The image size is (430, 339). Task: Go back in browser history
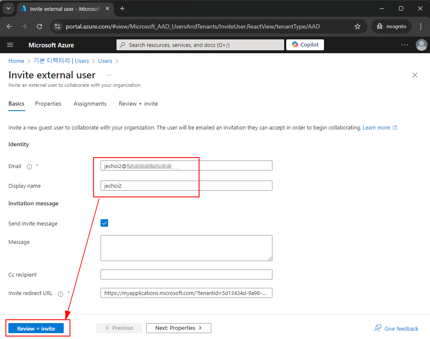9,26
